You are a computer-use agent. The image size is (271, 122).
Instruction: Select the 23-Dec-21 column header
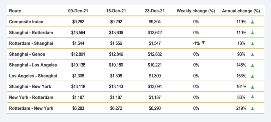pyautogui.click(x=155, y=11)
